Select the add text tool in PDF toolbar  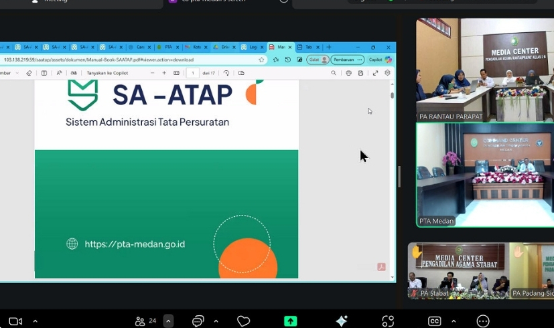(x=44, y=73)
